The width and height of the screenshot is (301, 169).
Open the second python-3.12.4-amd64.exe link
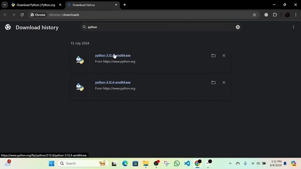[113, 82]
